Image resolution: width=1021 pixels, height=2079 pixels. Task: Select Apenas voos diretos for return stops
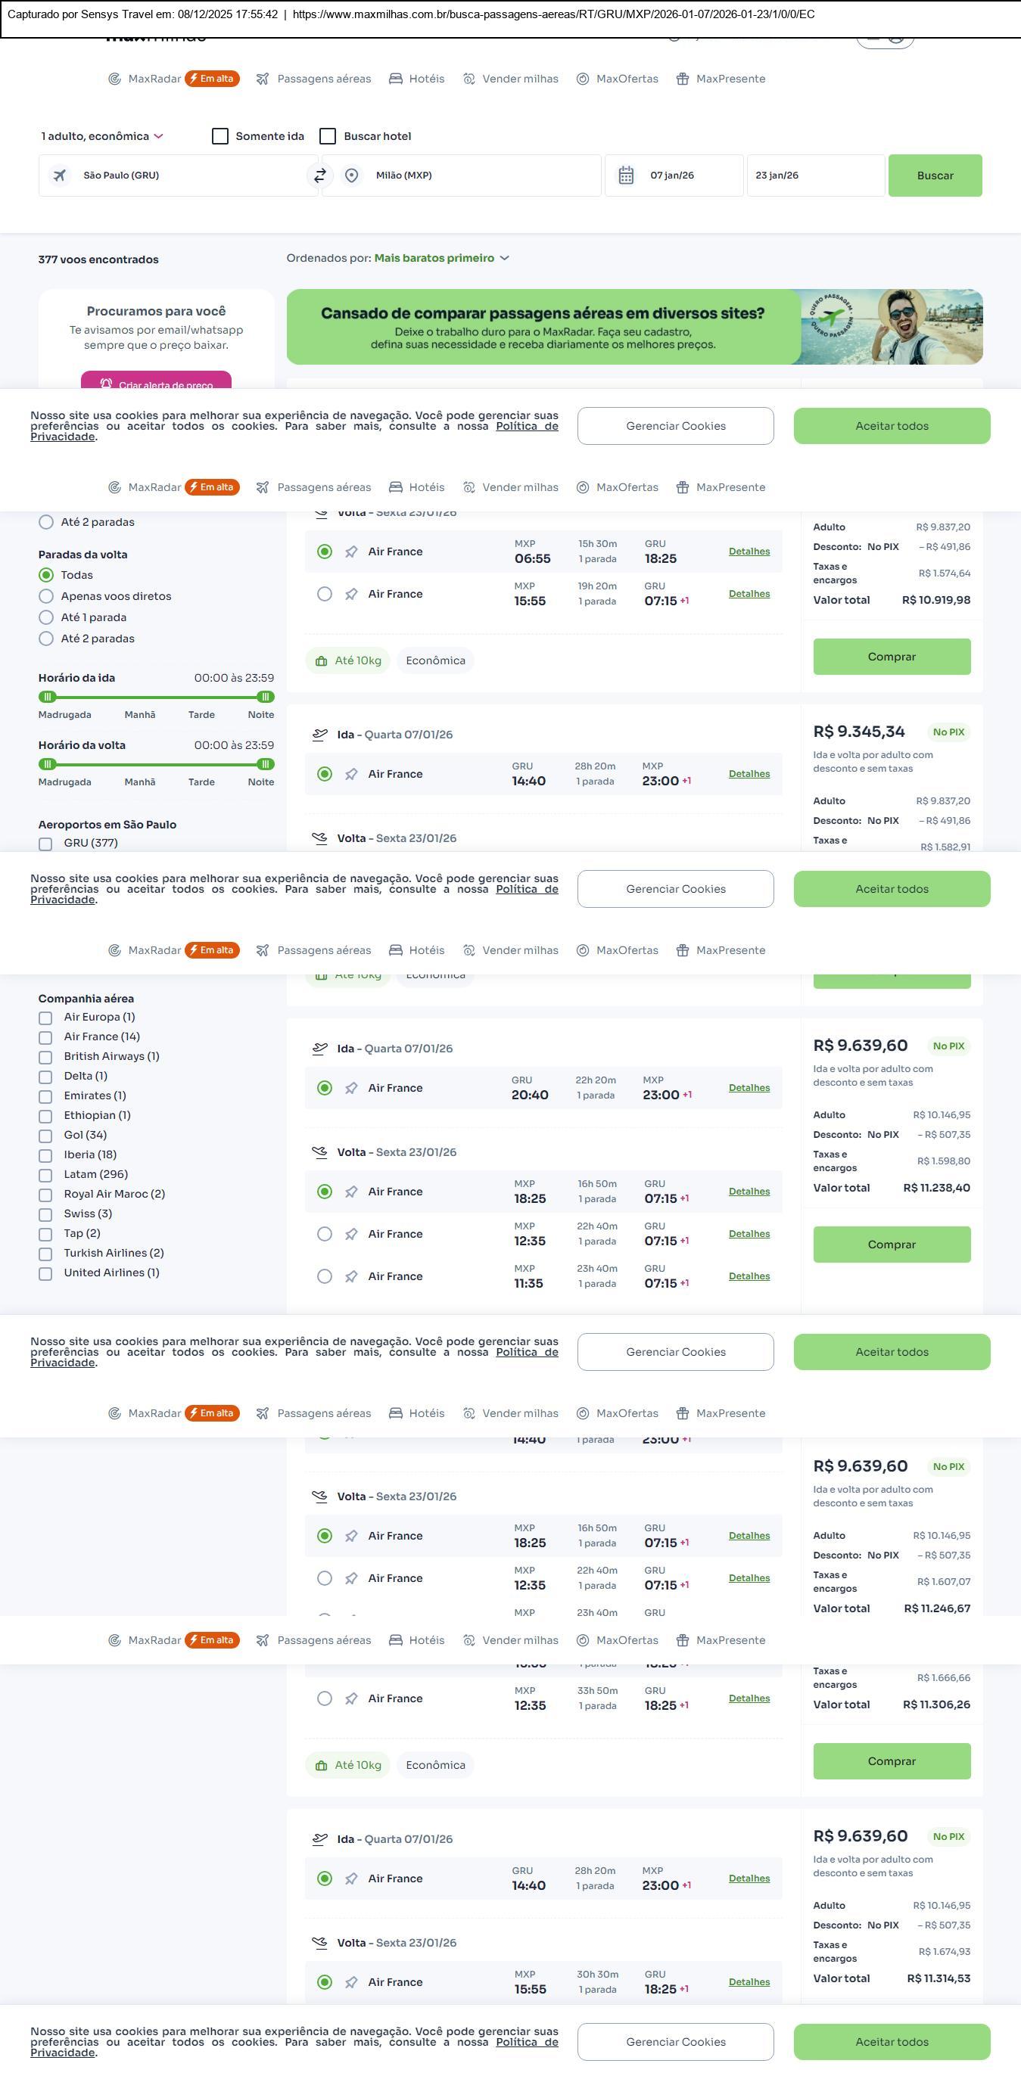(46, 596)
